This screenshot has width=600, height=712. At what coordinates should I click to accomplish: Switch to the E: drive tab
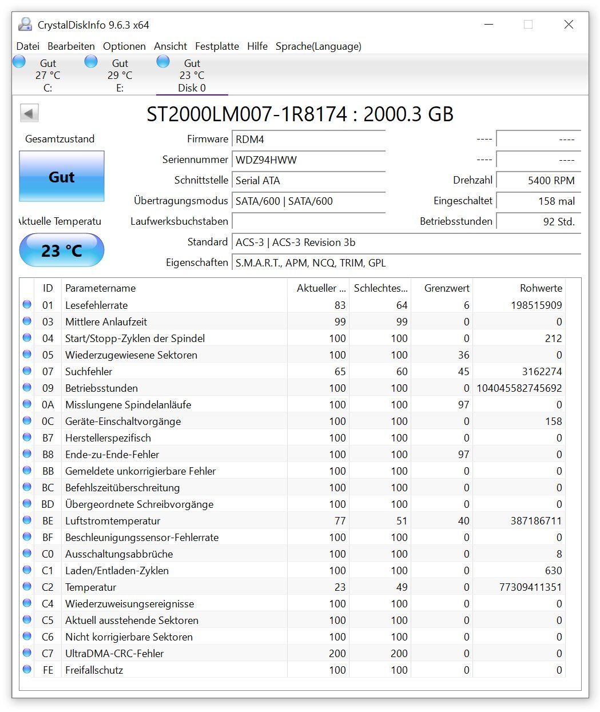(x=120, y=75)
